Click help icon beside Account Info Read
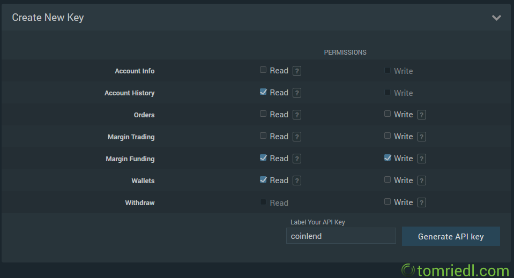 click(x=297, y=71)
